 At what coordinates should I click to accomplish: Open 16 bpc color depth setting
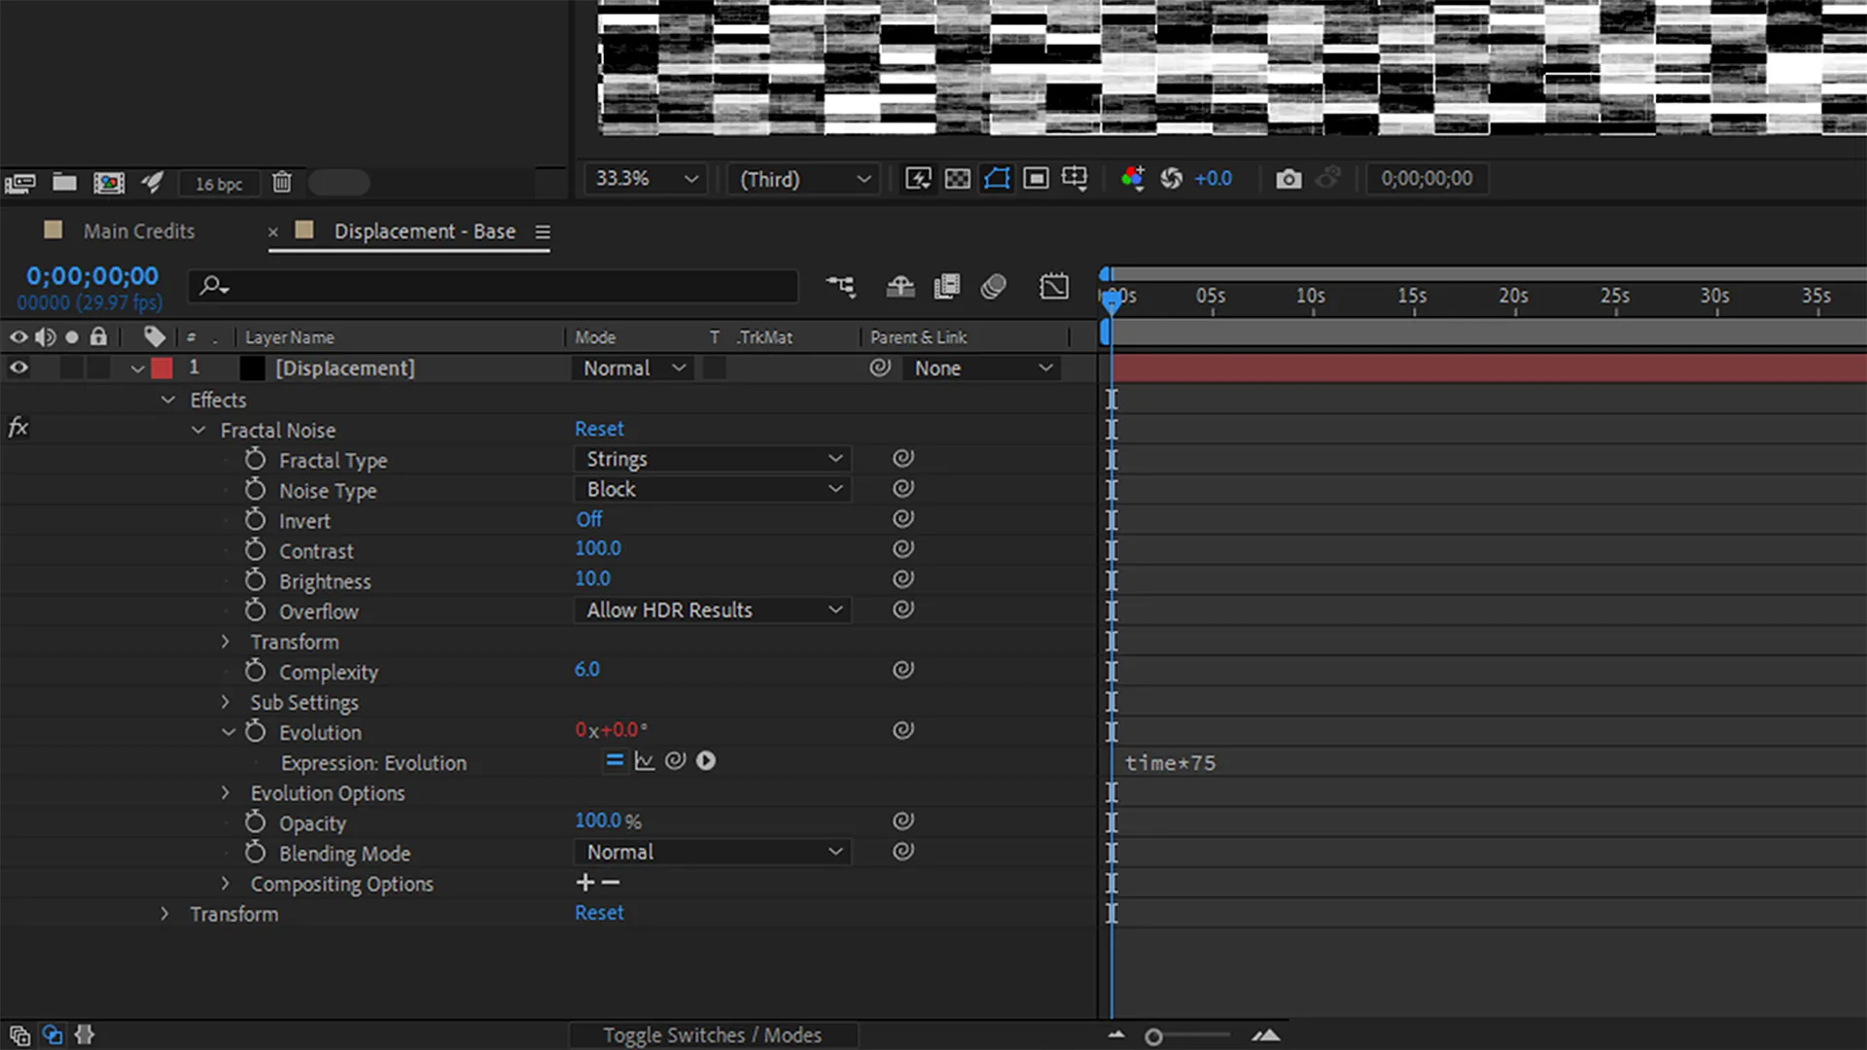(219, 184)
